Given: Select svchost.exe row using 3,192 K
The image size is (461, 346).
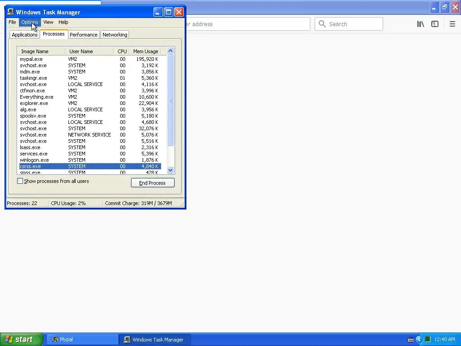Looking at the screenshot, I should click(90, 65).
